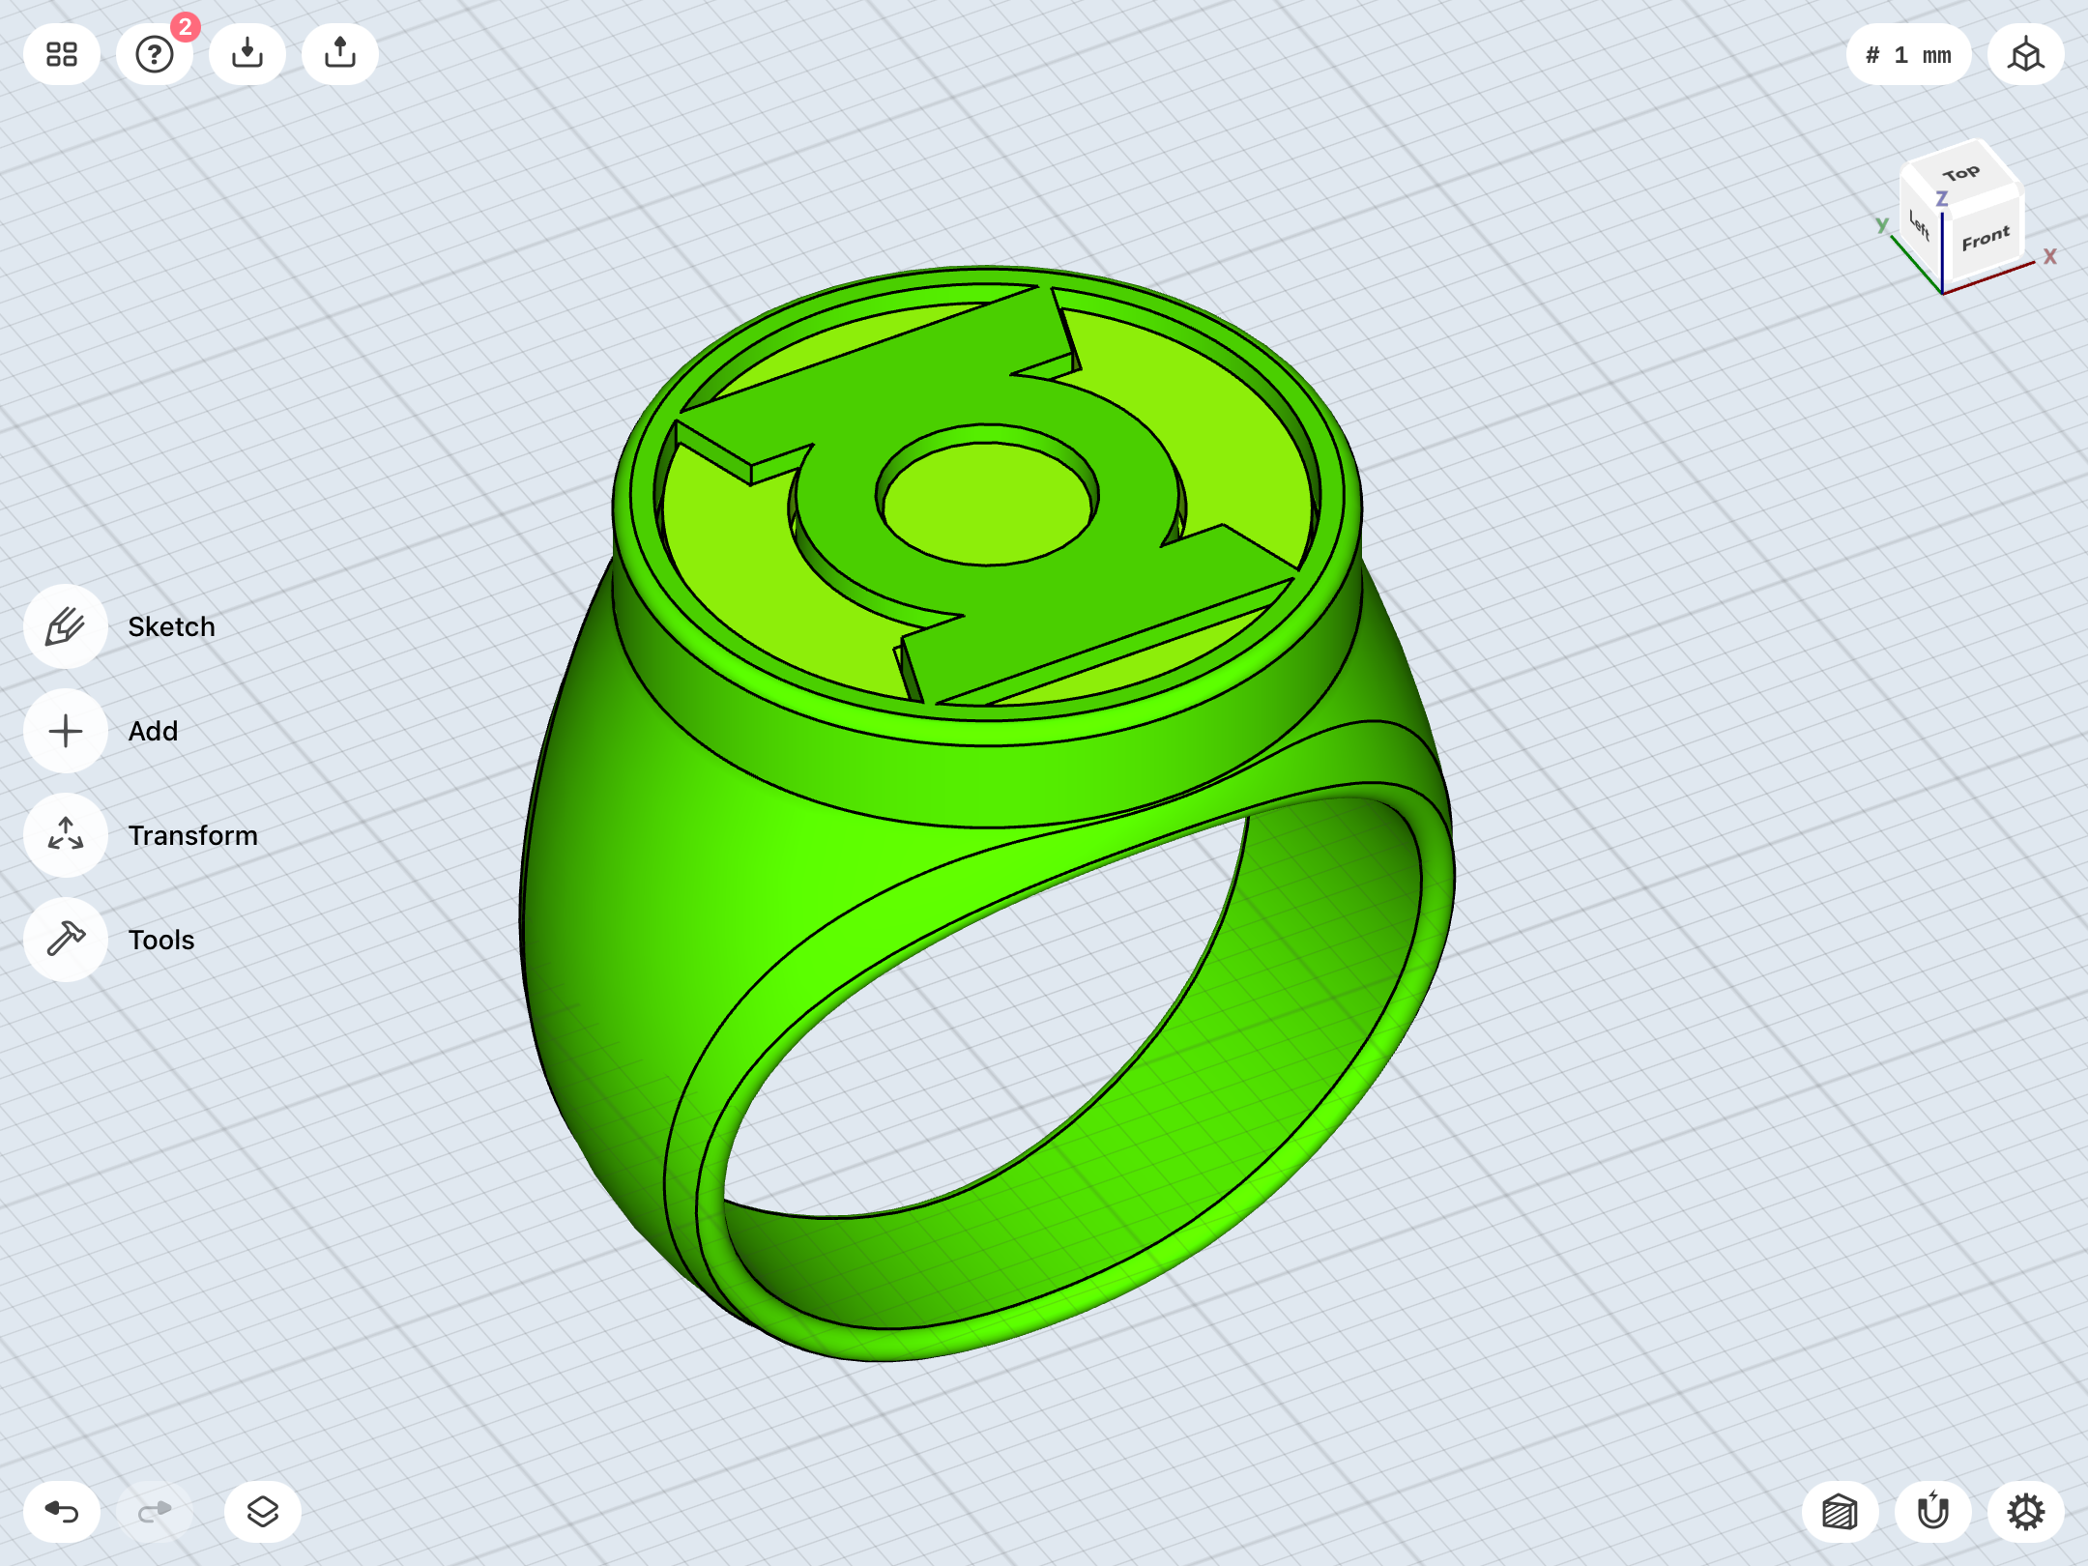Viewport: 2088px width, 1566px height.
Task: Select the Left face of view cube
Action: [1921, 227]
